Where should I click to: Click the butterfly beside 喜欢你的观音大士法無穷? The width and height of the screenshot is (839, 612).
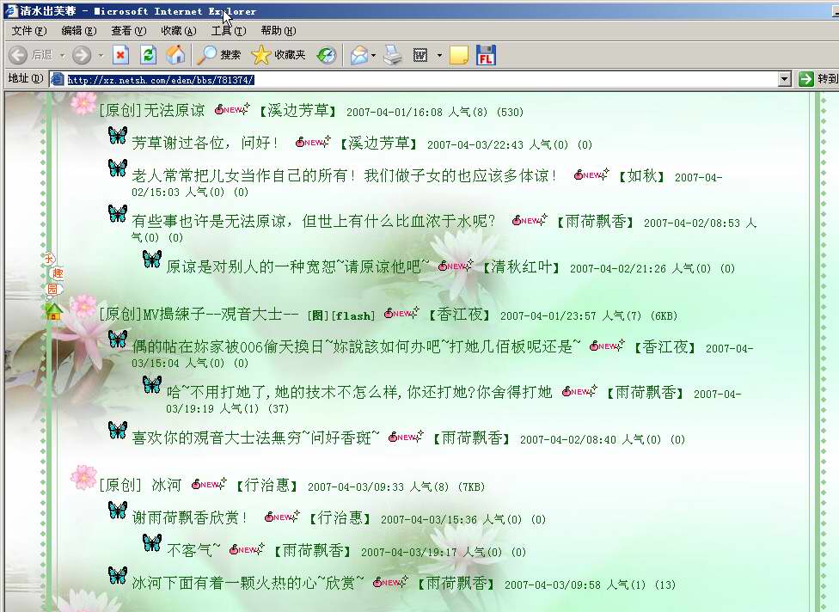(x=118, y=430)
